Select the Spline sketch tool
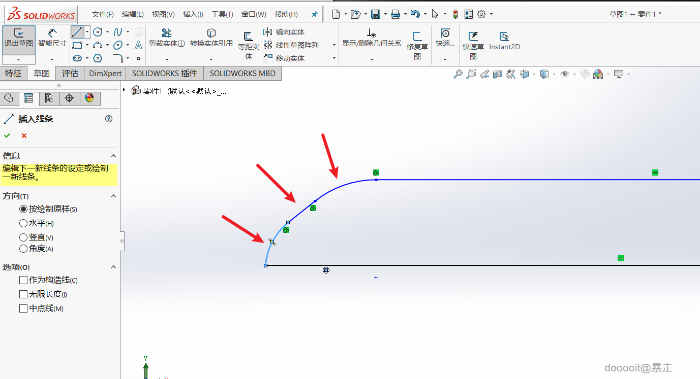The height and width of the screenshot is (379, 700). point(118,32)
